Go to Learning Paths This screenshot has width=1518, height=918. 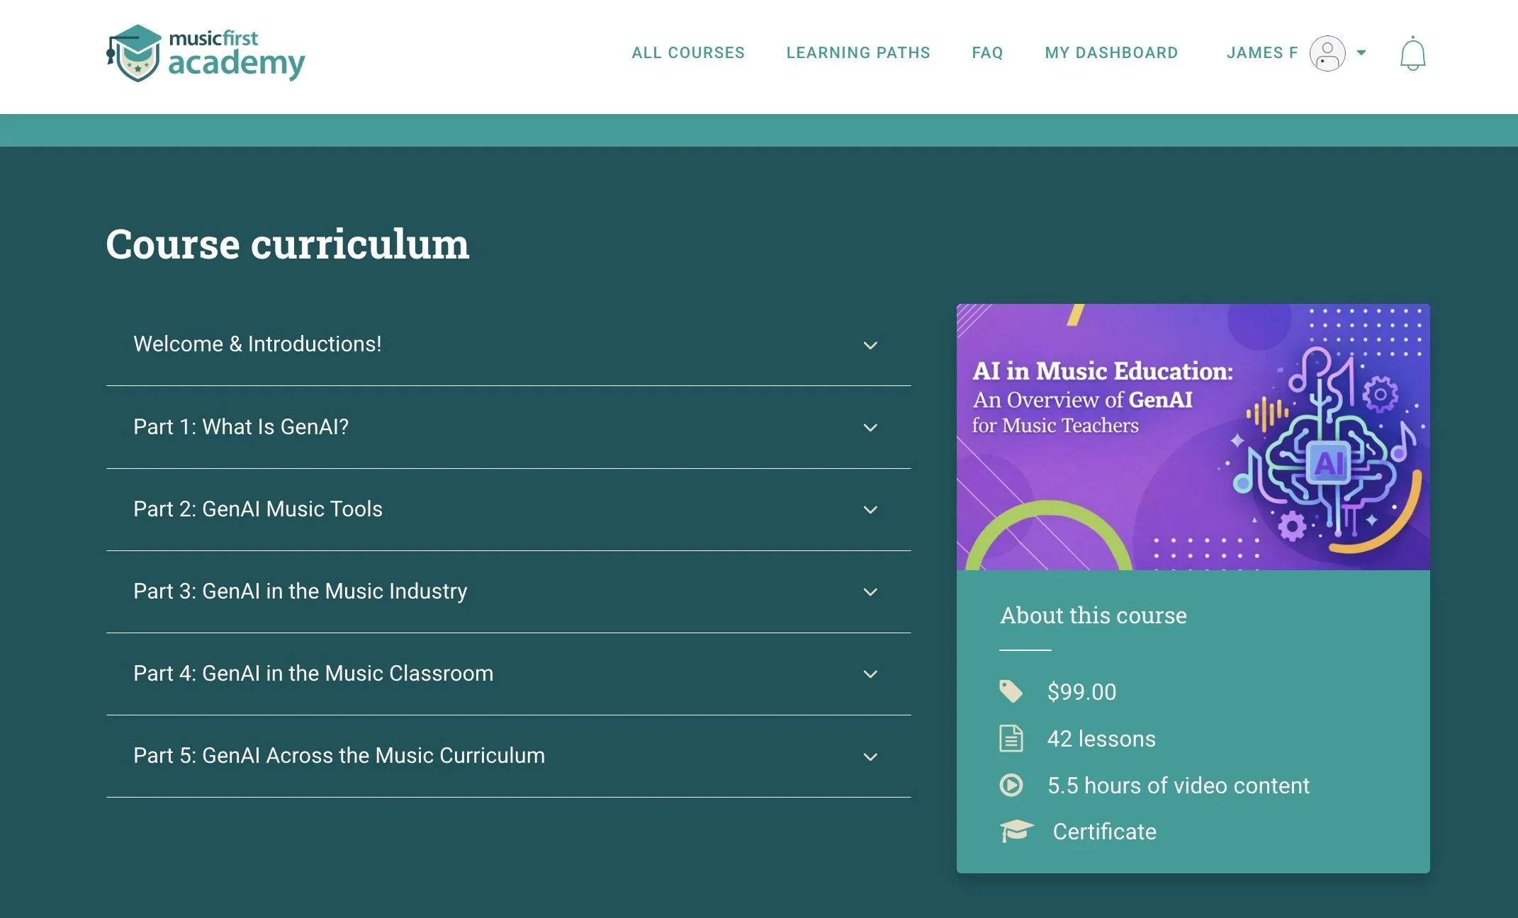point(858,52)
